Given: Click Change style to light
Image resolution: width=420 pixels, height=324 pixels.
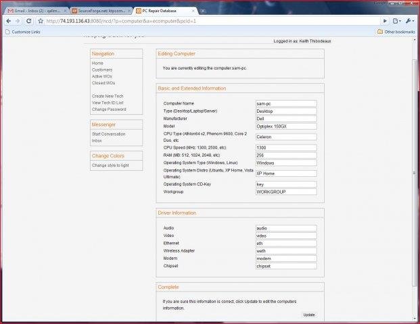Looking at the screenshot, I should pyautogui.click(x=110, y=165).
